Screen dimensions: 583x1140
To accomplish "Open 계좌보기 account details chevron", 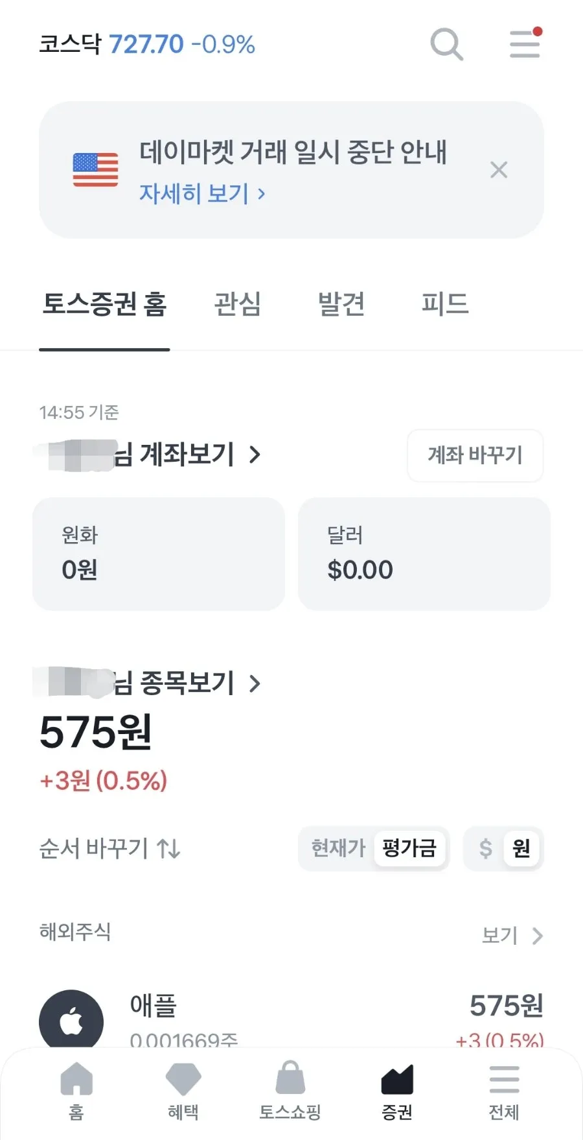I will click(255, 455).
